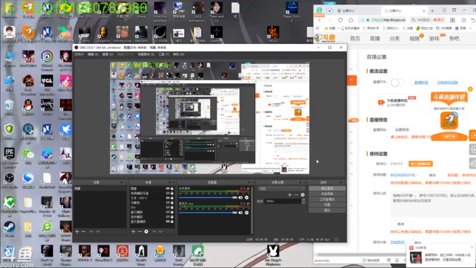The image size is (476, 268).
Task: Close the 360 news popup
Action: (x=472, y=247)
